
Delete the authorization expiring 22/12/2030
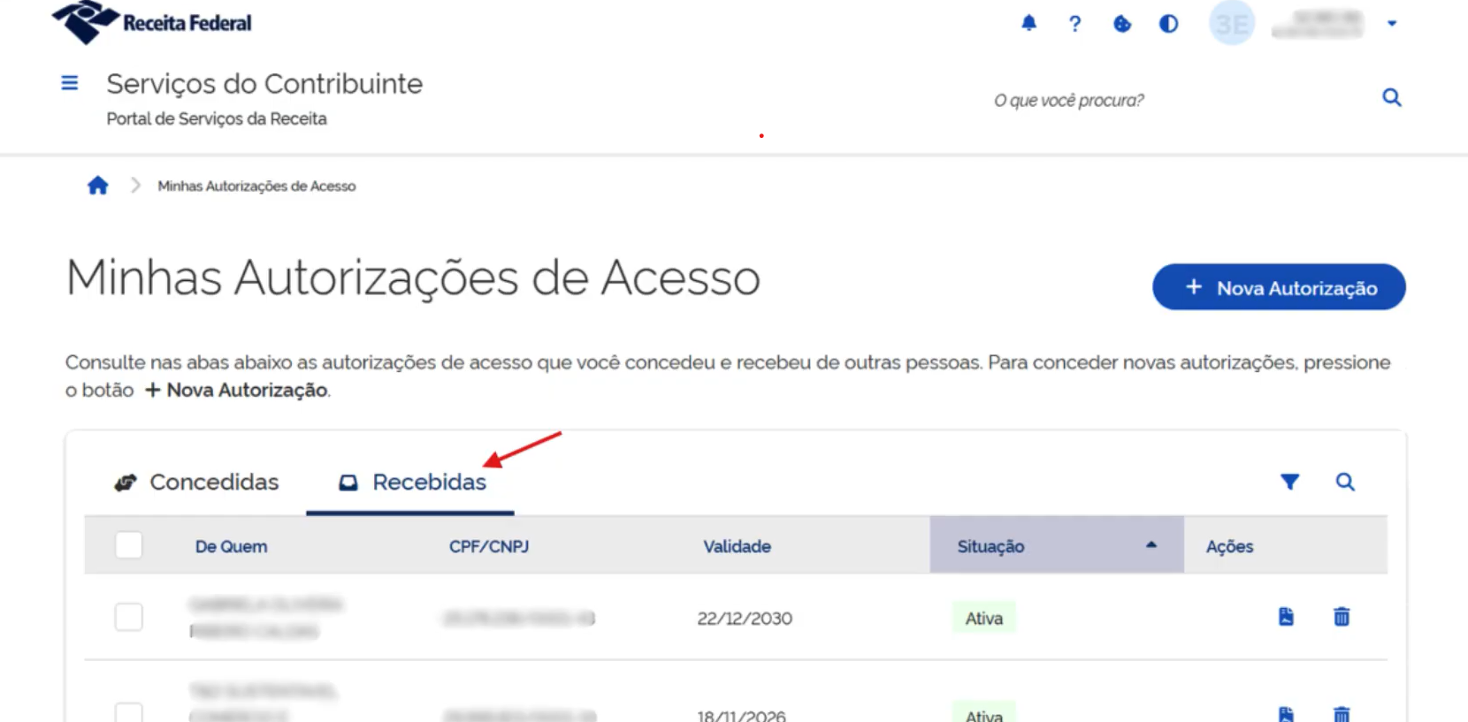(x=1341, y=617)
